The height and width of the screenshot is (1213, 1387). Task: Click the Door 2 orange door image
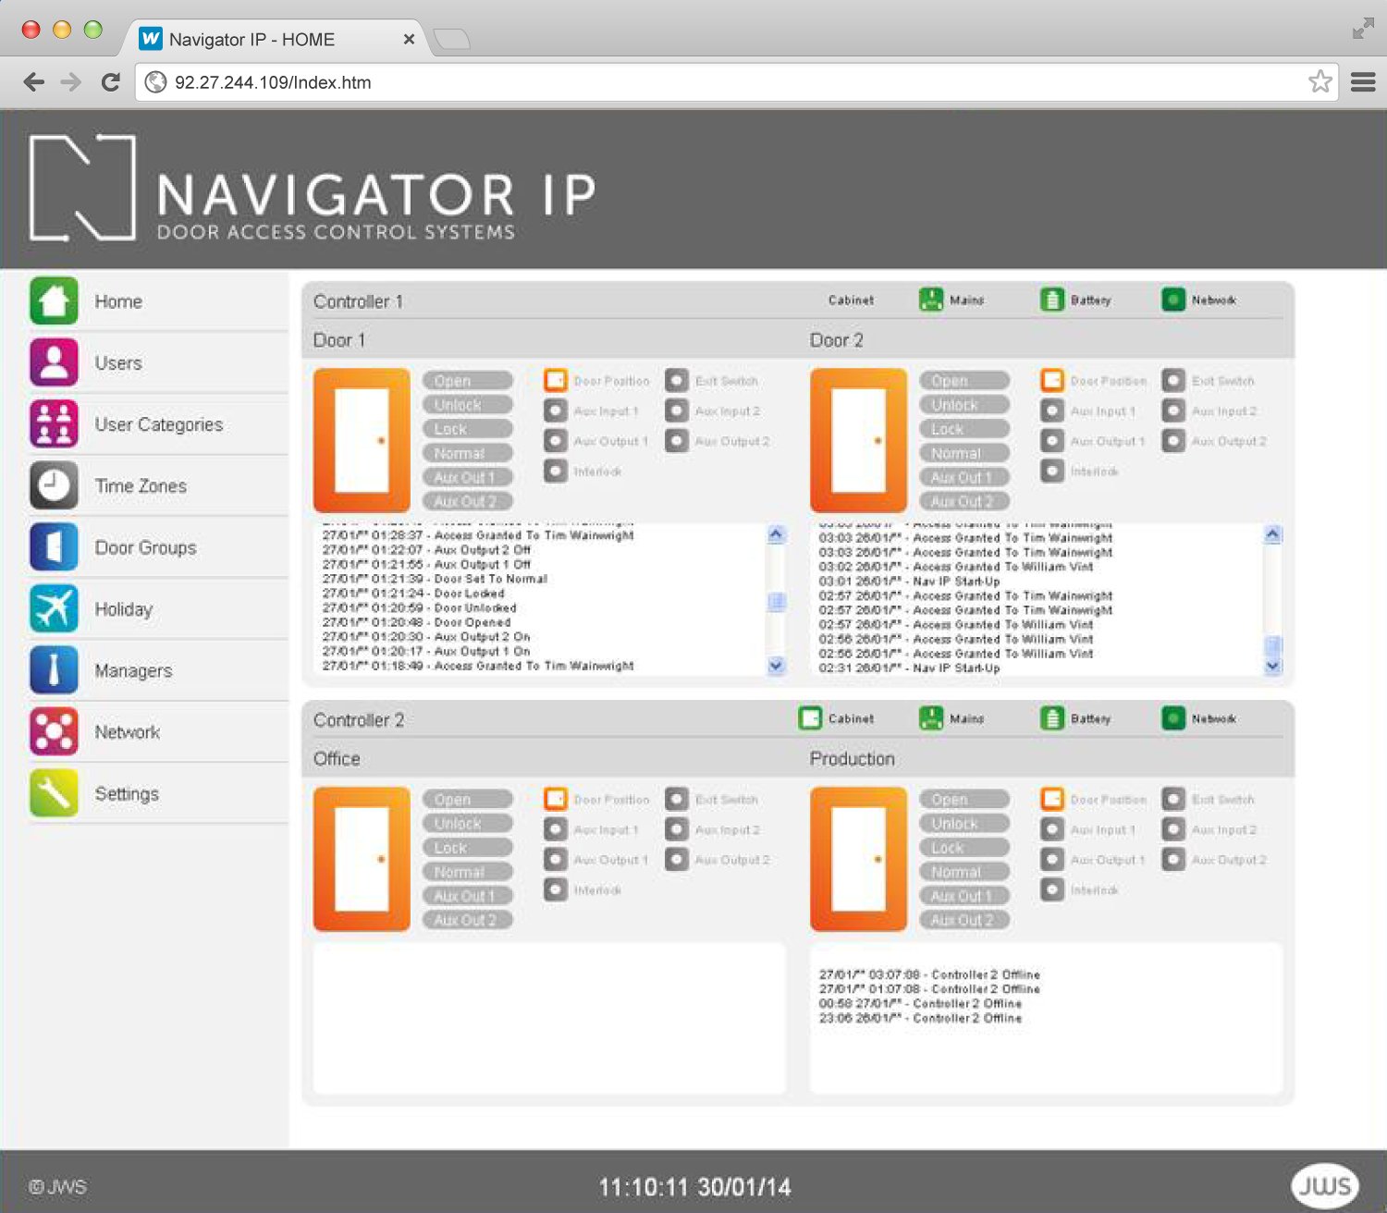coord(858,440)
